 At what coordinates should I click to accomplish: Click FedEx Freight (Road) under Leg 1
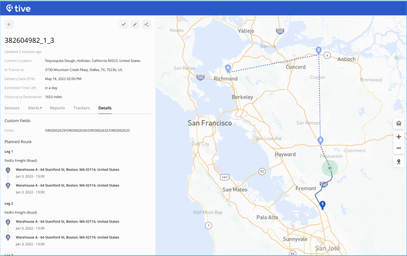pos(21,161)
